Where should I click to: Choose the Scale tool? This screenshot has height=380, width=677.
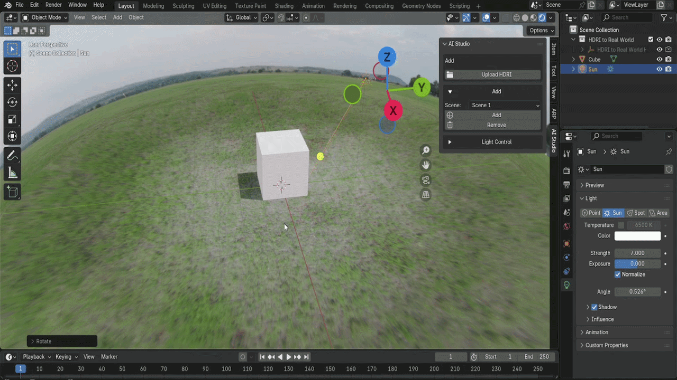point(12,119)
